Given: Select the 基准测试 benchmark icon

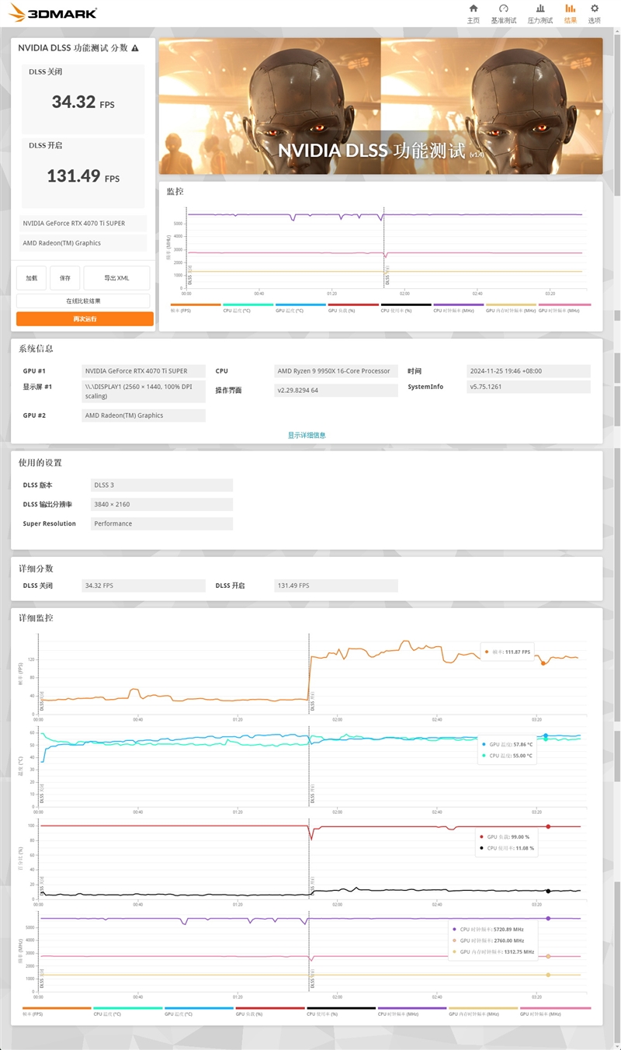Looking at the screenshot, I should [505, 12].
